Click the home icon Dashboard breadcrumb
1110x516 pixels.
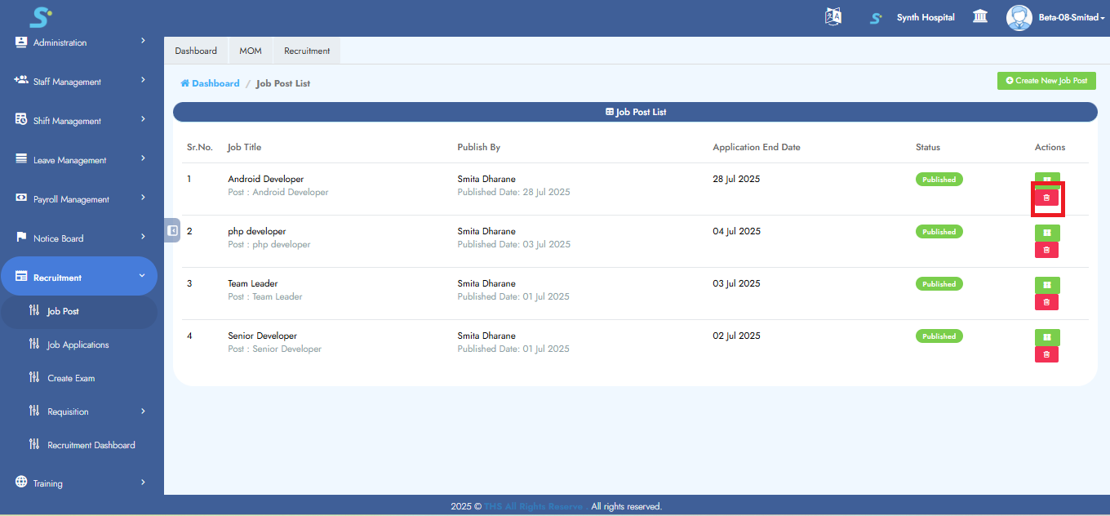210,83
